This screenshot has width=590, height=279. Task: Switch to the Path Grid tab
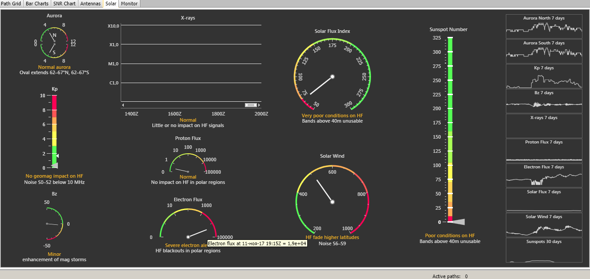tap(11, 4)
